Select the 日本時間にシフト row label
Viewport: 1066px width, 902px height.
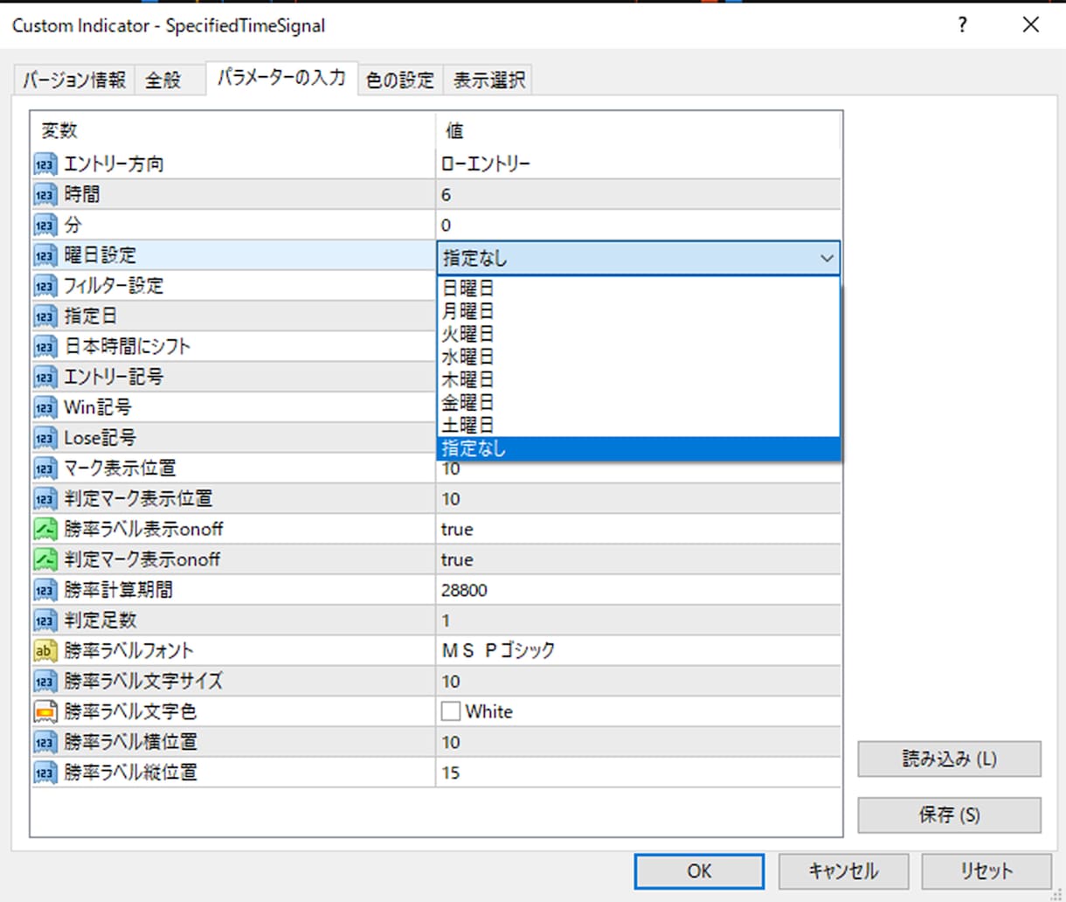128,347
